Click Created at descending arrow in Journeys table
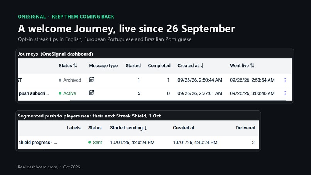The image size is (311, 175). tap(202, 66)
